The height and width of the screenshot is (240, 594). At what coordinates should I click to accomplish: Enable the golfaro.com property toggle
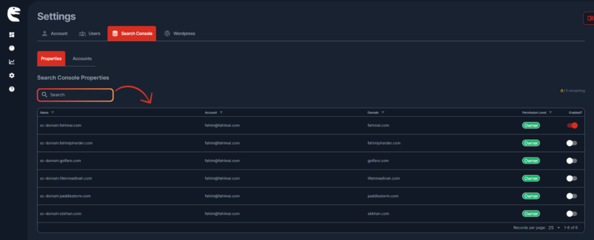pos(572,161)
